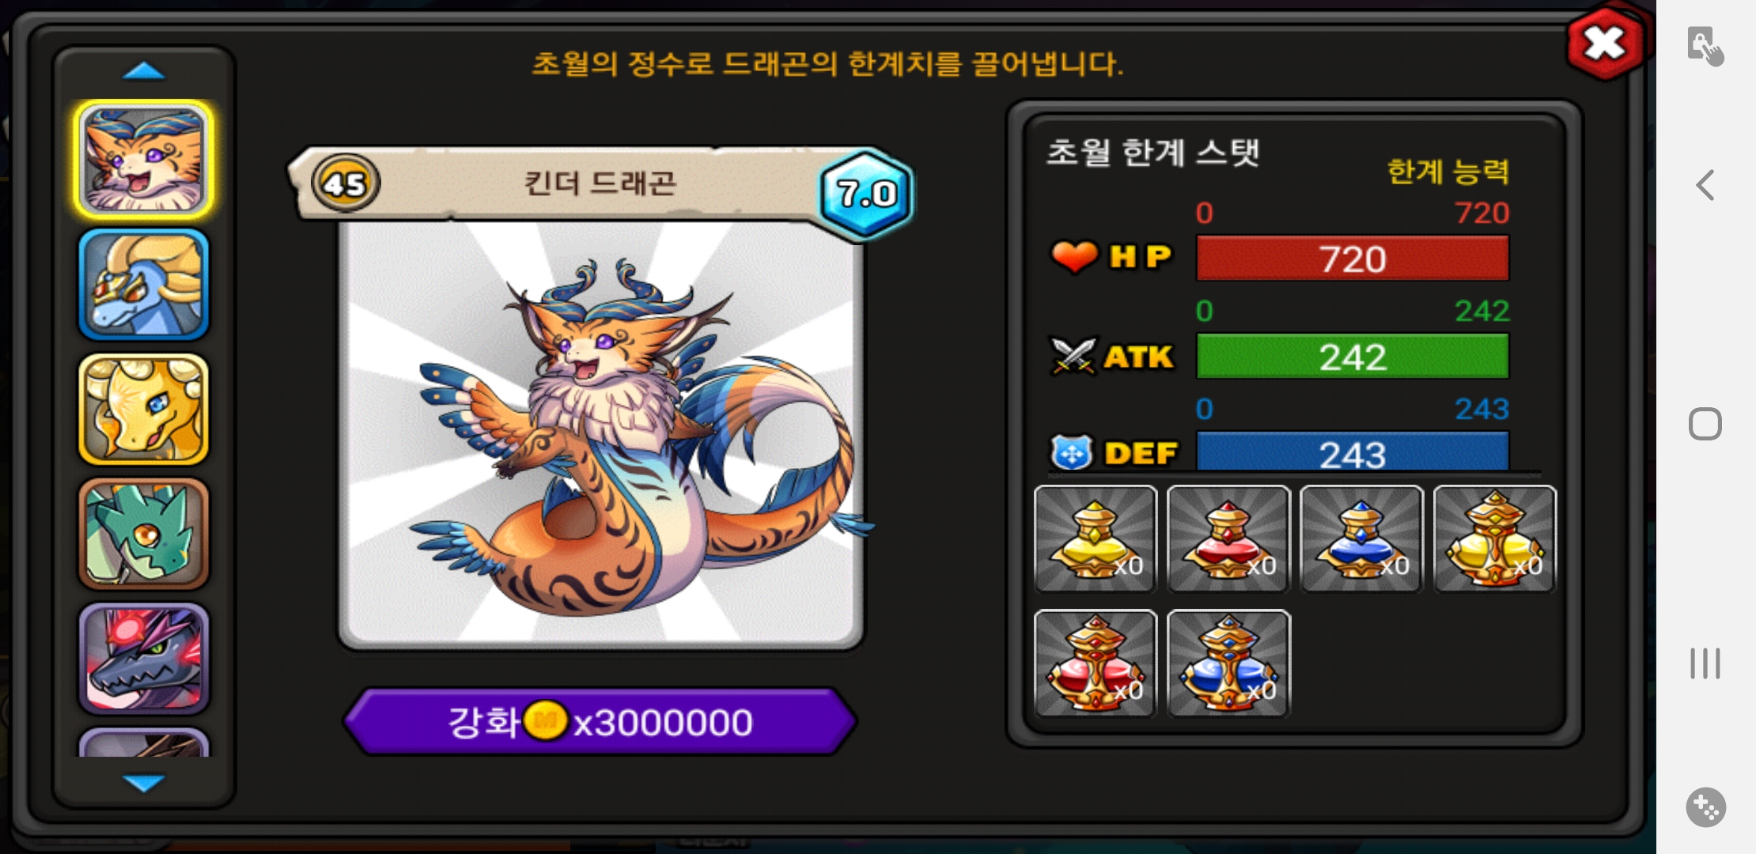Viewport: 1756px width, 854px height.
Task: Tap the Android back chevron button
Action: click(1705, 185)
